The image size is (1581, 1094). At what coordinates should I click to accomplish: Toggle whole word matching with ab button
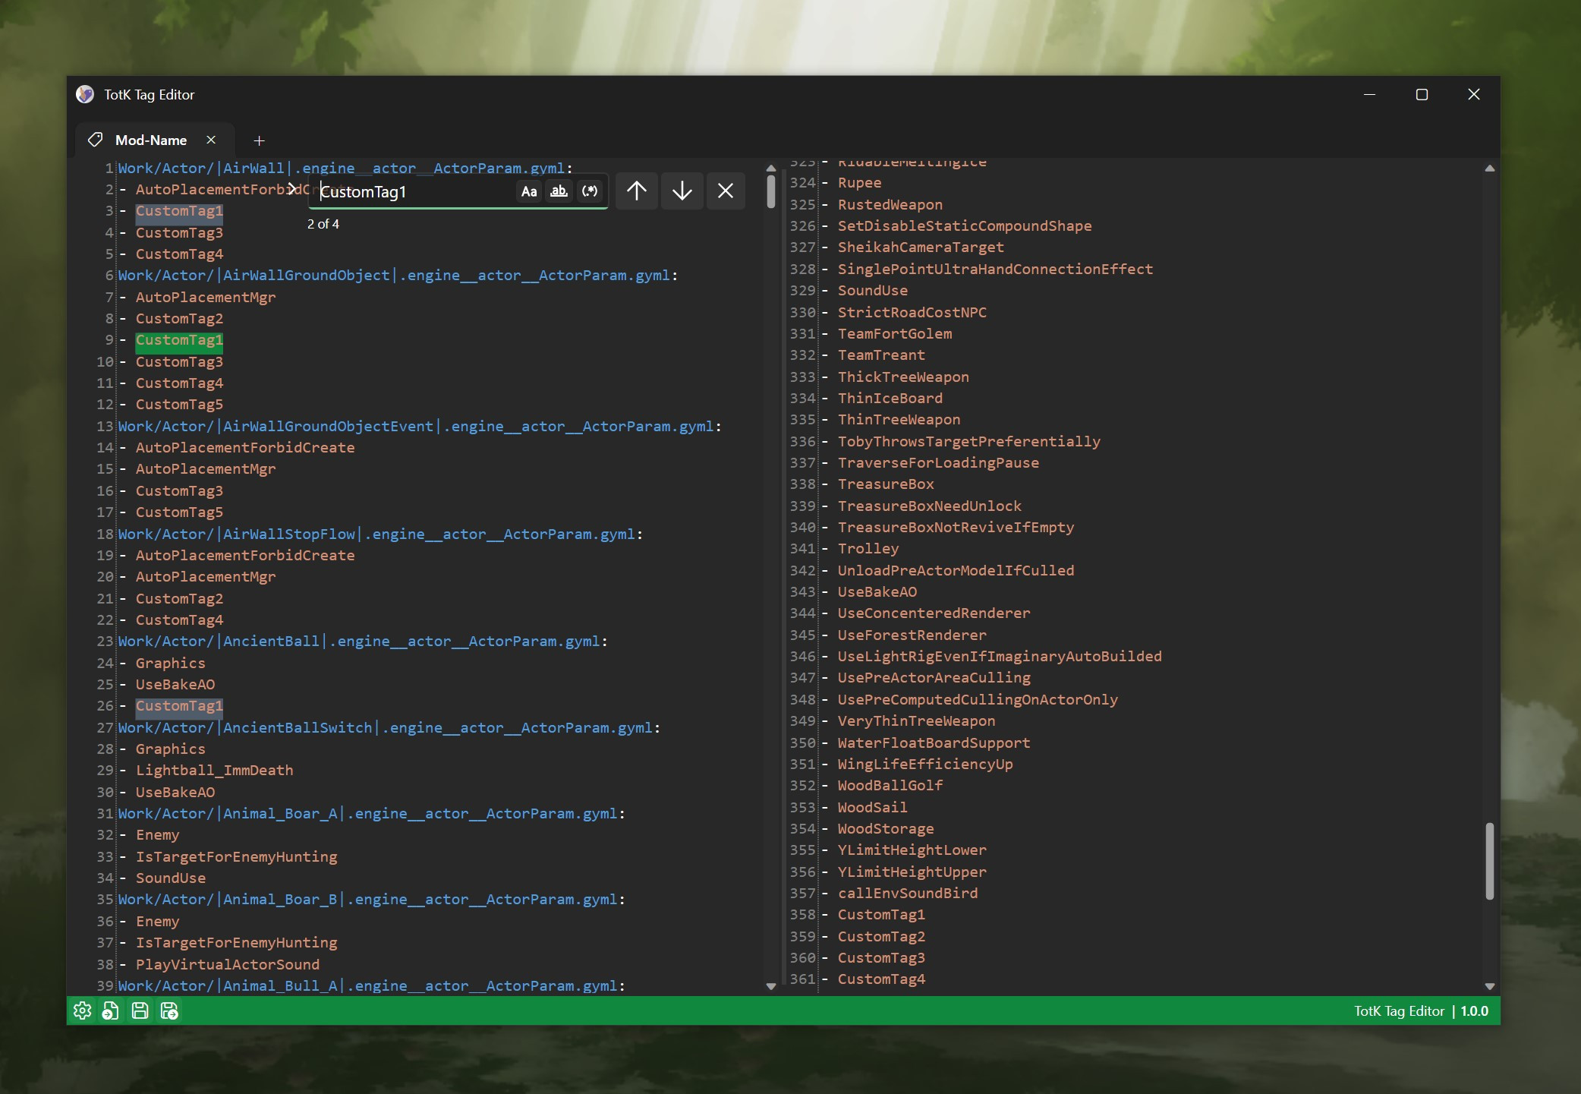559,191
